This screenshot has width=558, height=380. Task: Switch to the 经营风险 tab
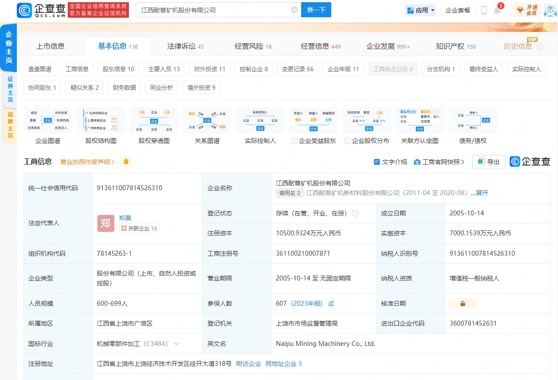[x=253, y=46]
